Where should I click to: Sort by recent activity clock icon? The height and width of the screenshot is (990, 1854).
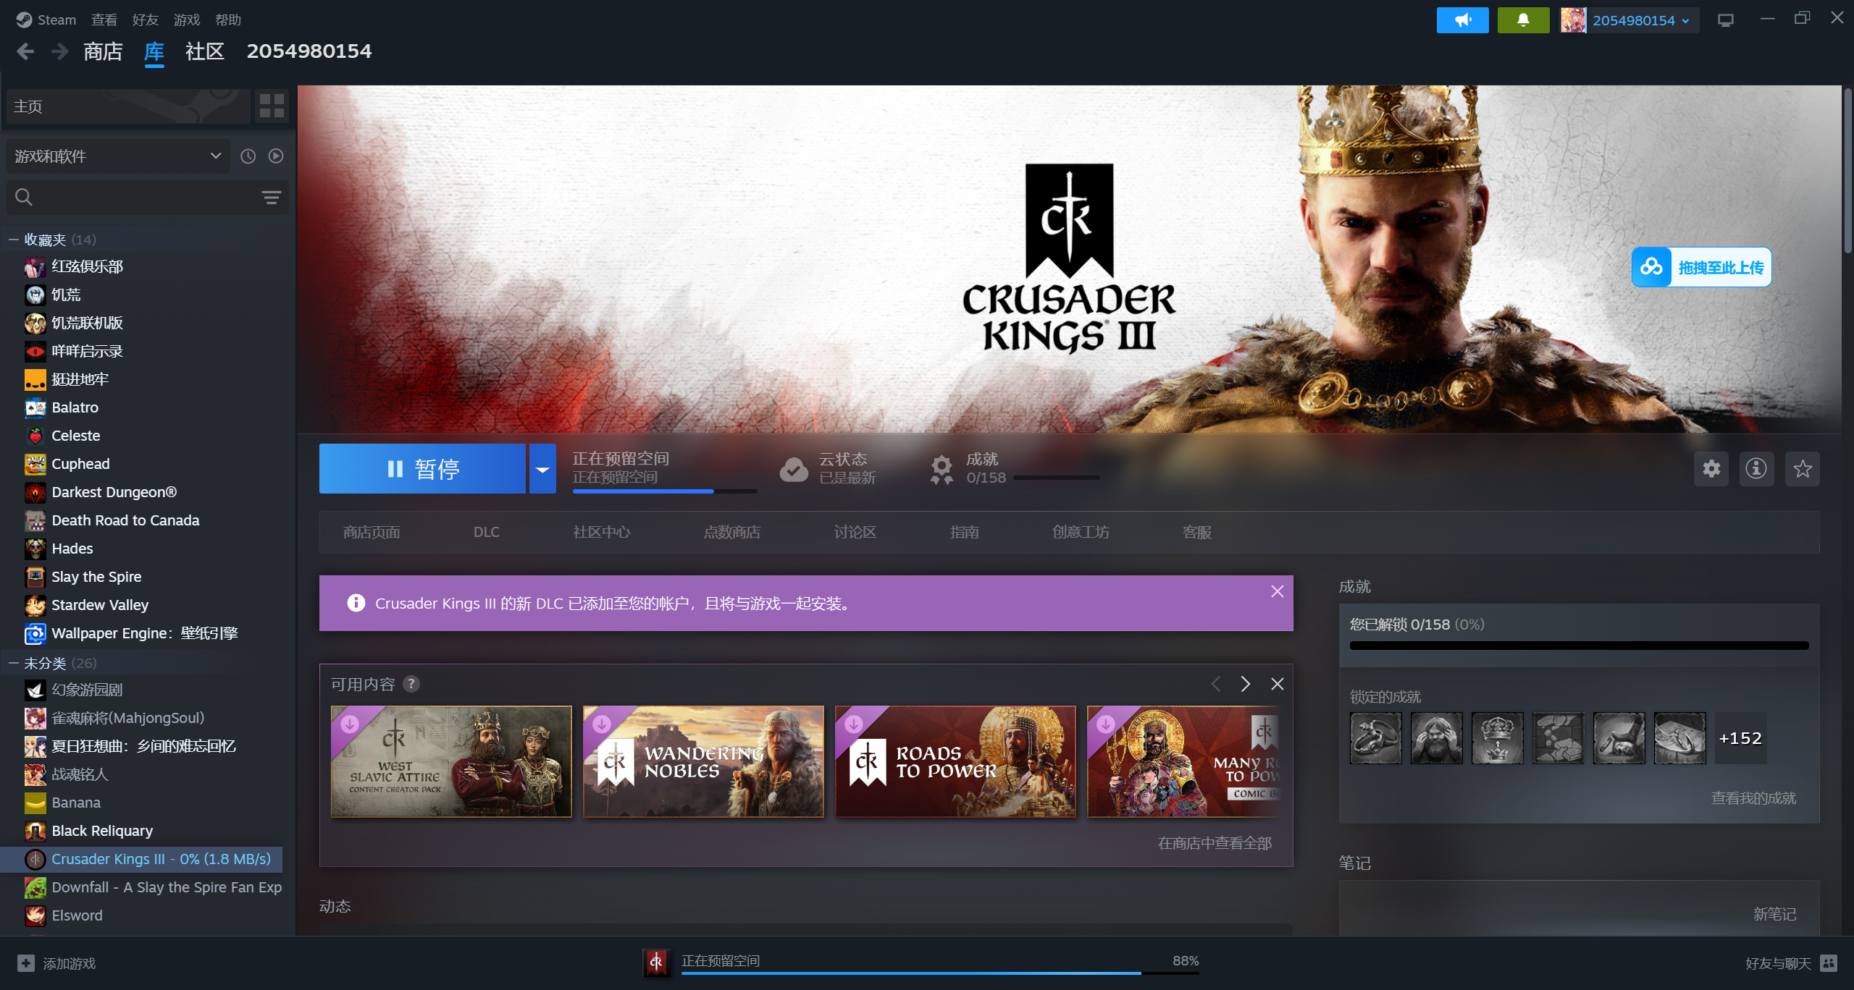click(248, 156)
